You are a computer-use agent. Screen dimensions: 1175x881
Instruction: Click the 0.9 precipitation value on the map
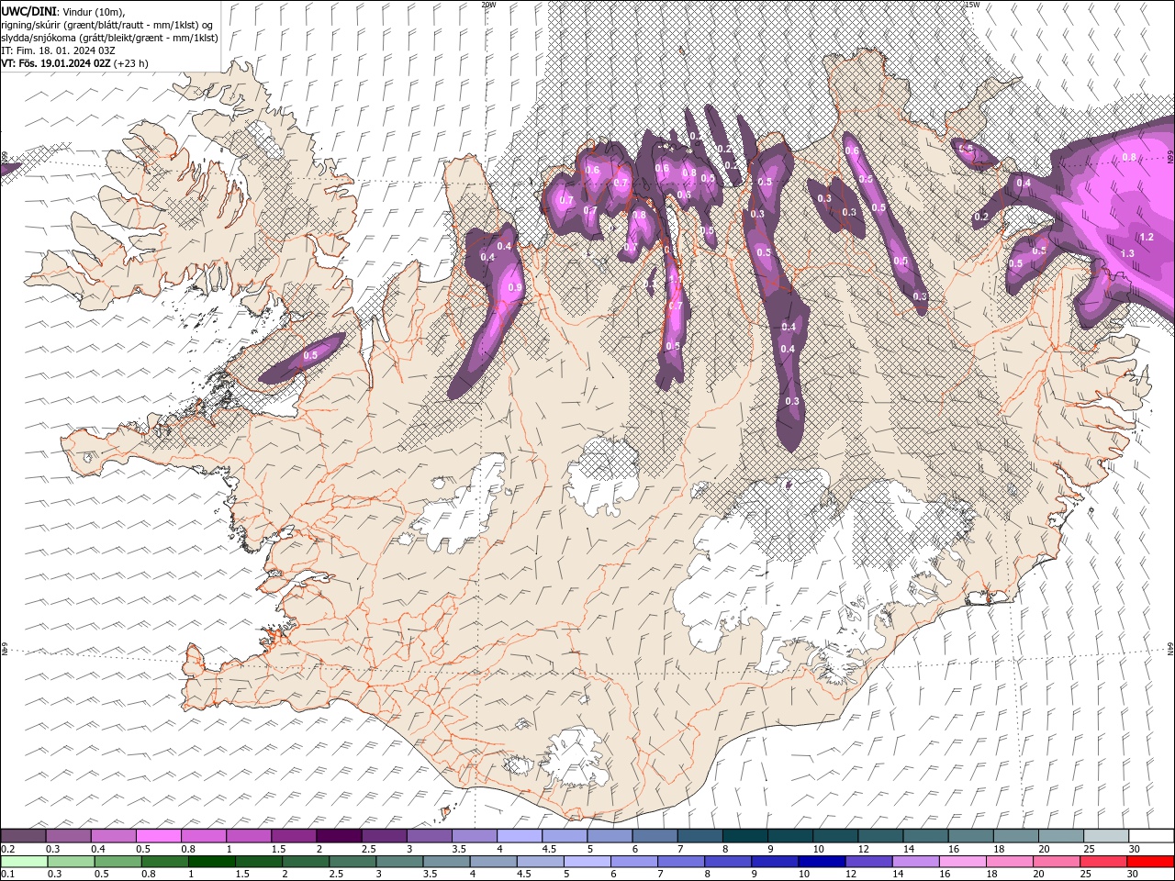click(x=515, y=287)
